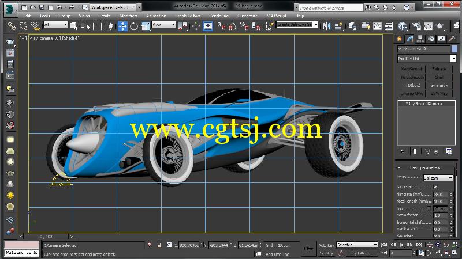Open the Rendering menu
Image resolution: width=462 pixels, height=259 pixels.
tap(219, 16)
